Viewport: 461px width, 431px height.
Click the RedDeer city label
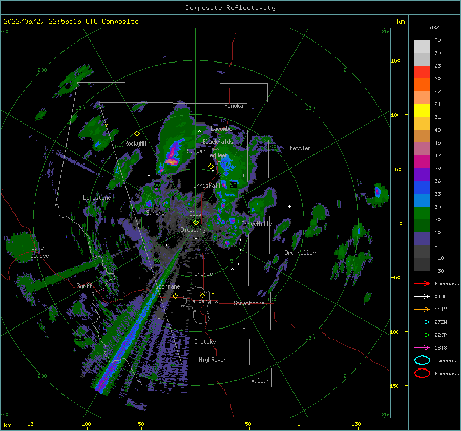(217, 155)
